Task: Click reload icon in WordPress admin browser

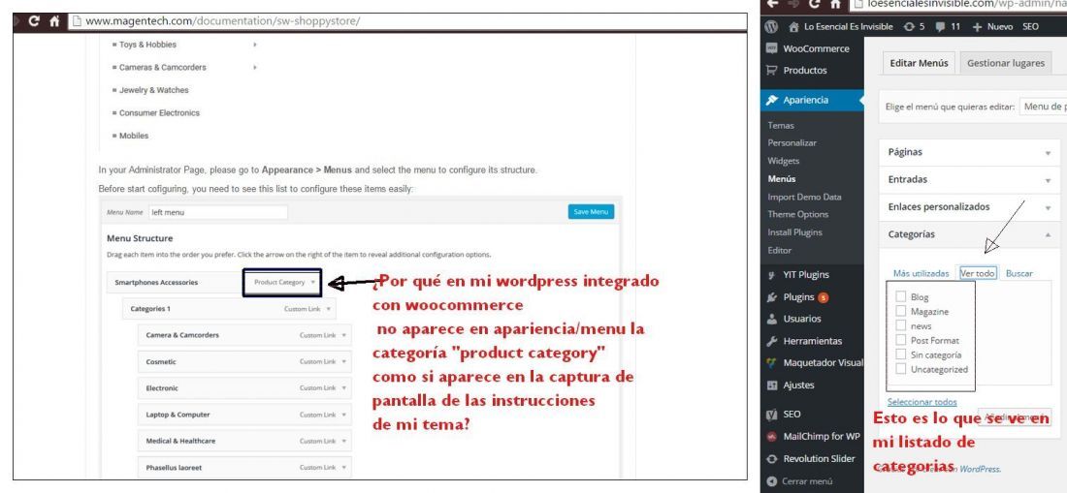Action: click(x=813, y=4)
